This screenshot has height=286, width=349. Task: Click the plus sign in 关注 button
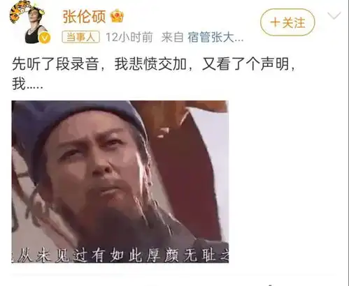(x=276, y=22)
